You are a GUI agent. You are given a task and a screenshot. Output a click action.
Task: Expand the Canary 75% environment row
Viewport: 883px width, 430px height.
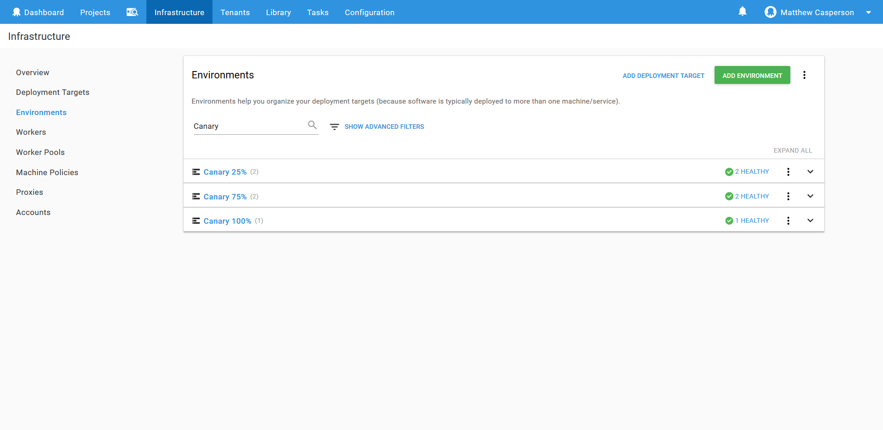tap(810, 196)
